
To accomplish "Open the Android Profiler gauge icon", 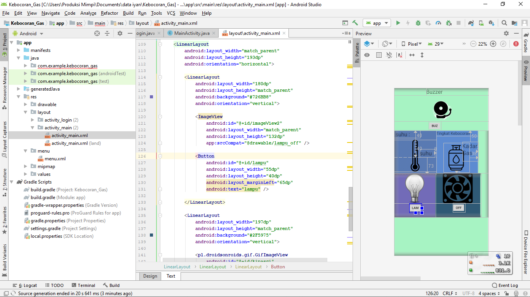I will point(438,23).
